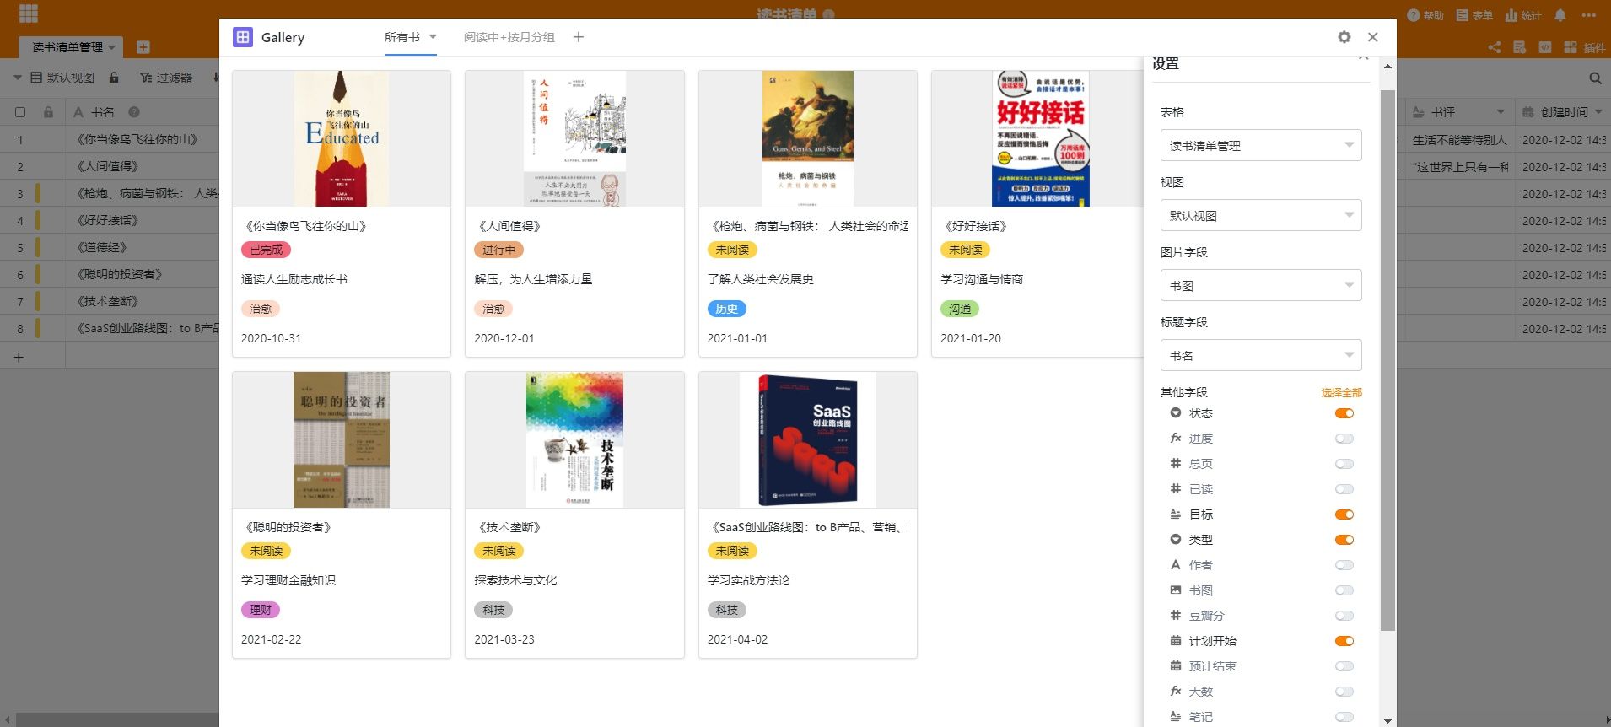Click the table icon before 默认视图
The height and width of the screenshot is (727, 1611).
pos(36,78)
